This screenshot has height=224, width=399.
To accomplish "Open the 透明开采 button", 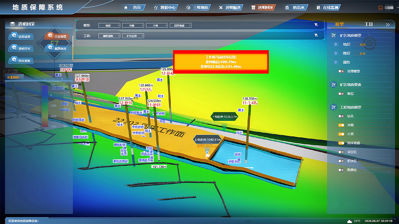I will pyautogui.click(x=21, y=48).
